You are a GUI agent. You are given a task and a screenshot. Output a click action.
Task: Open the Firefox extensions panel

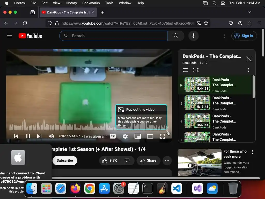[250, 23]
